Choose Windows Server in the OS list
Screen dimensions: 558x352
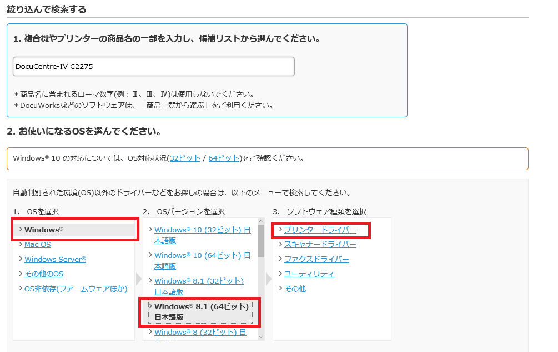pos(55,259)
